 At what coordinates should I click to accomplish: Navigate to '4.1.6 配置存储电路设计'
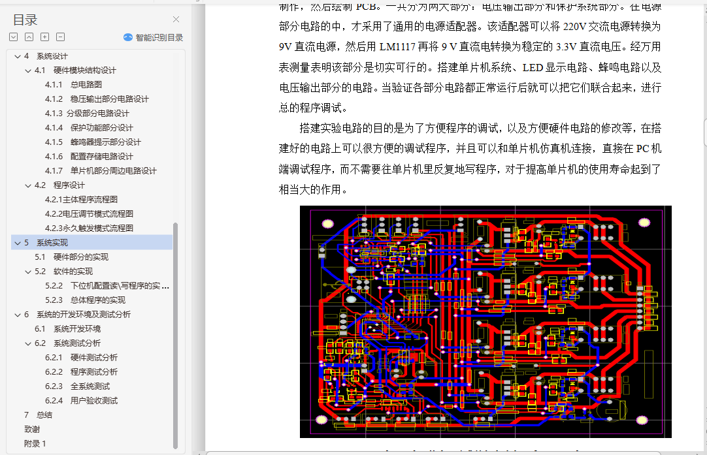[x=89, y=157]
